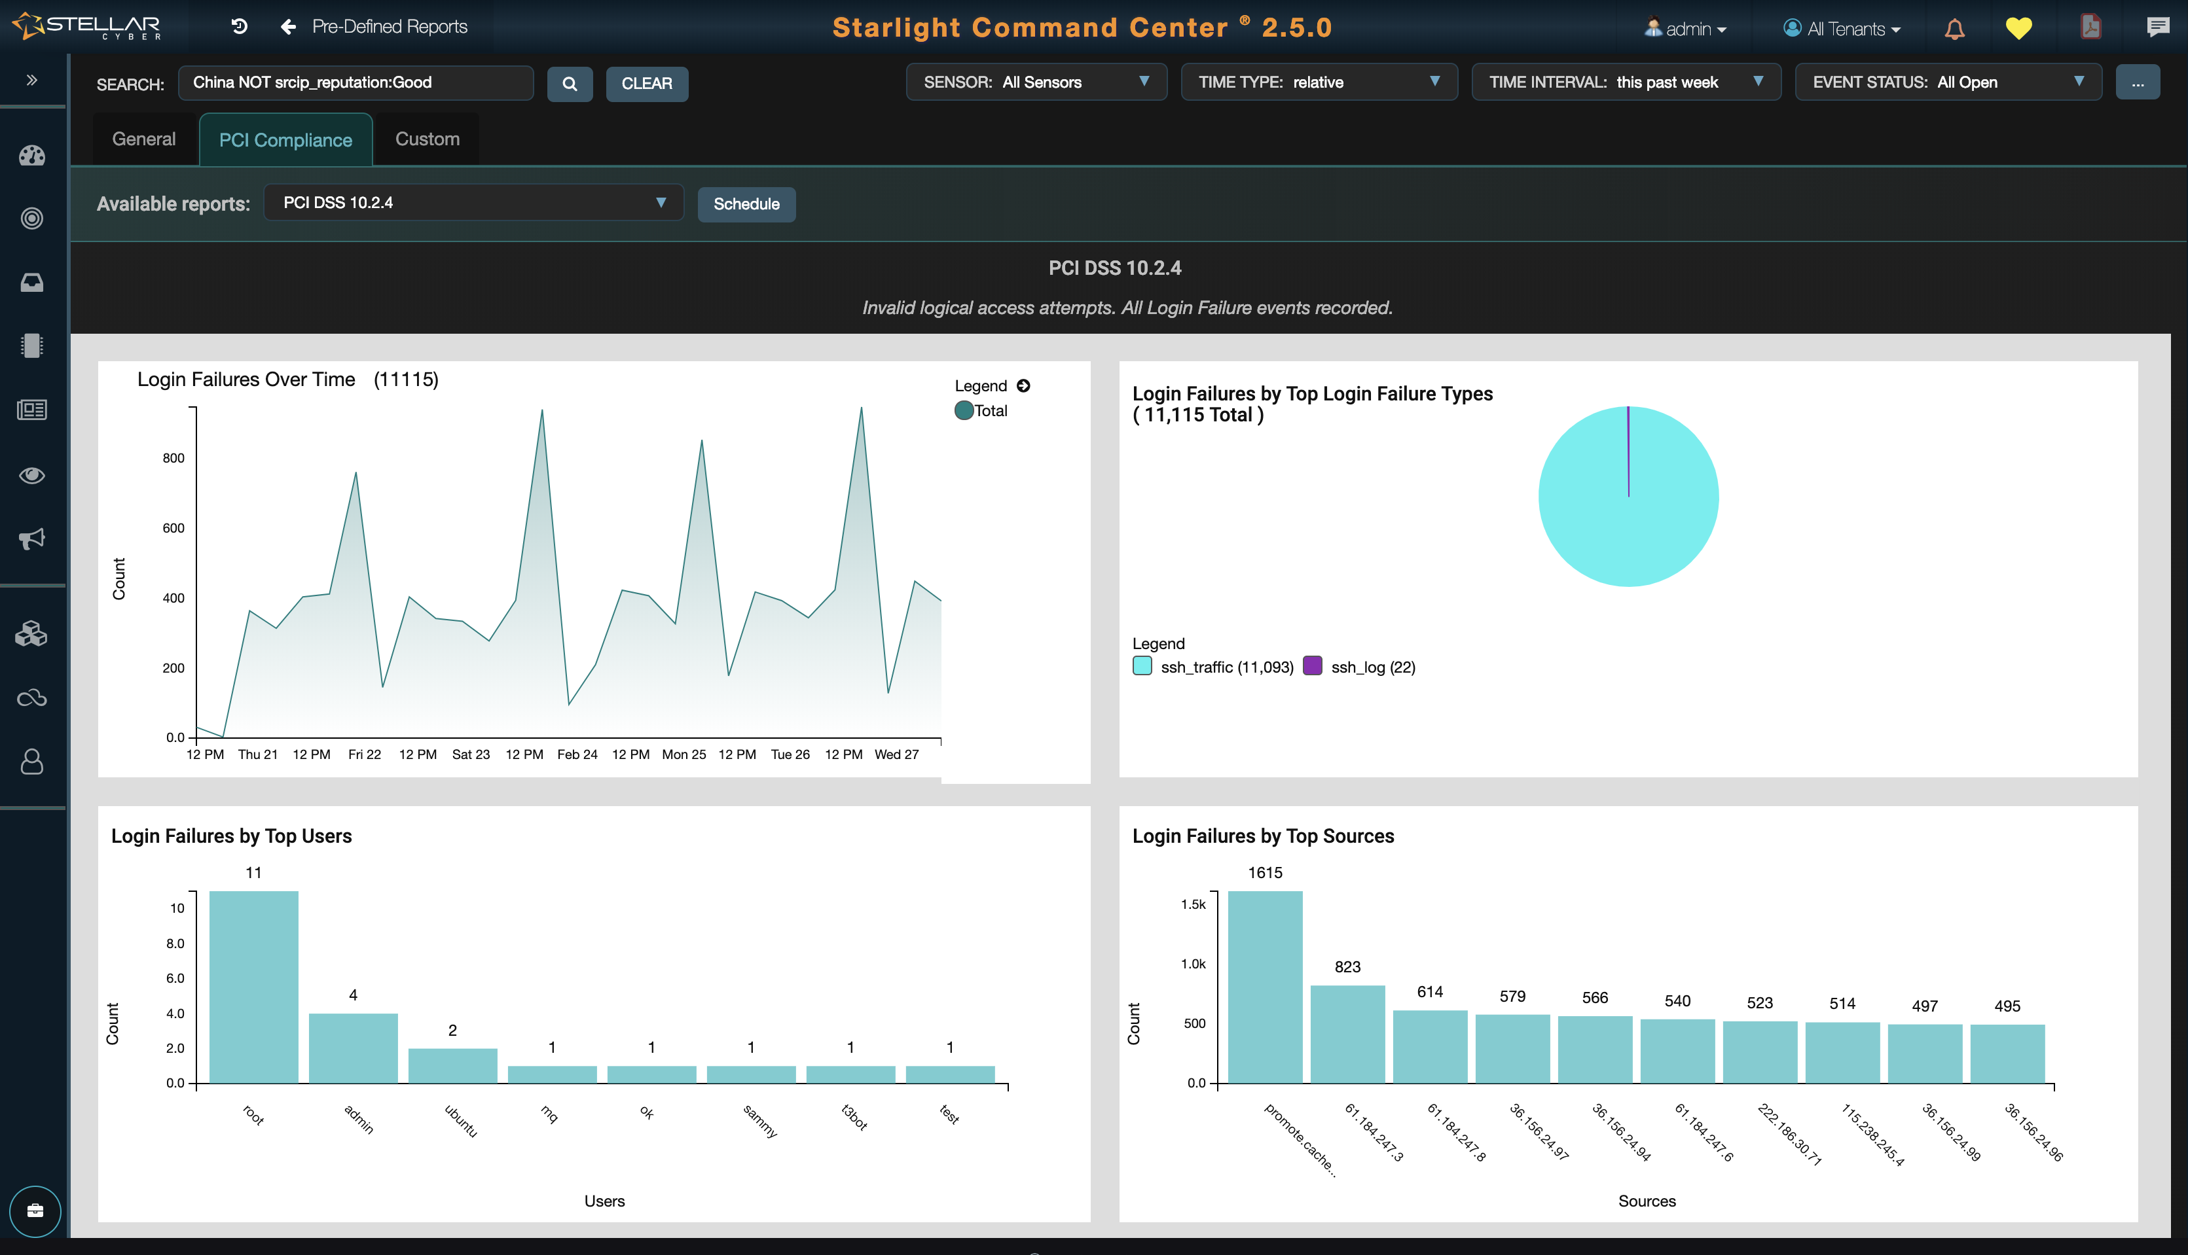Open the admin user menu
Viewport: 2188px width, 1255px height.
(x=1685, y=28)
